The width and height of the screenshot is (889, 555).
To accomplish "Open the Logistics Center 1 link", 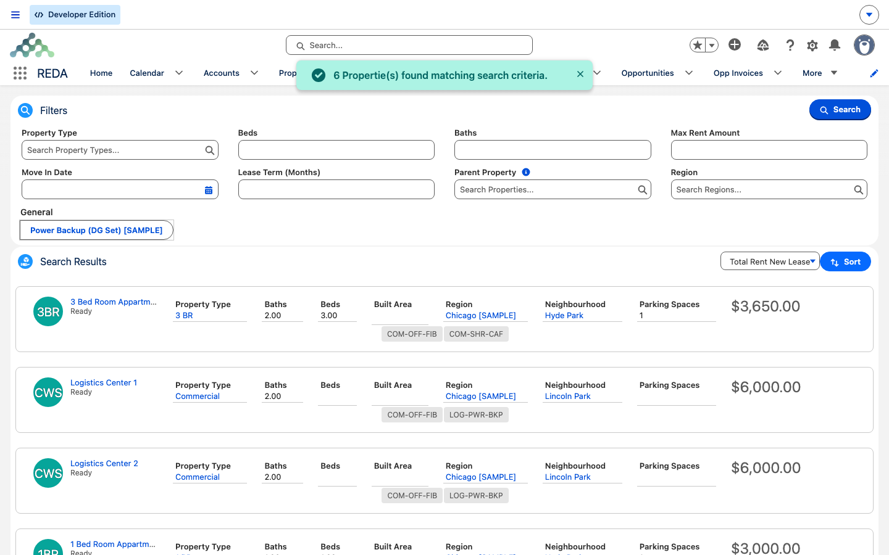I will [104, 382].
